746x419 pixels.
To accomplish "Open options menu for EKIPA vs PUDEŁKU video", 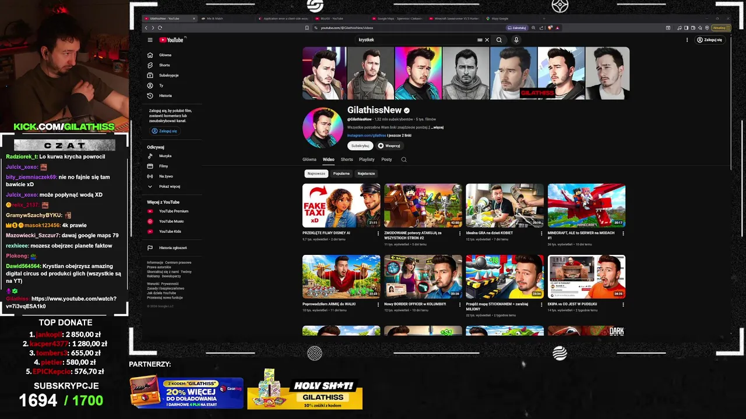I will click(x=623, y=304).
